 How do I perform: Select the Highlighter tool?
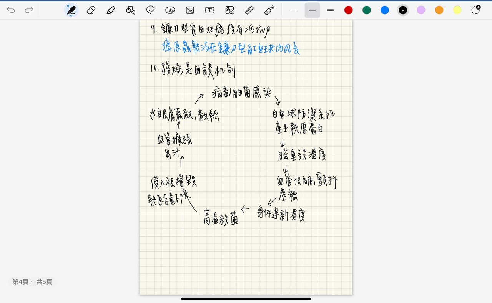(111, 10)
